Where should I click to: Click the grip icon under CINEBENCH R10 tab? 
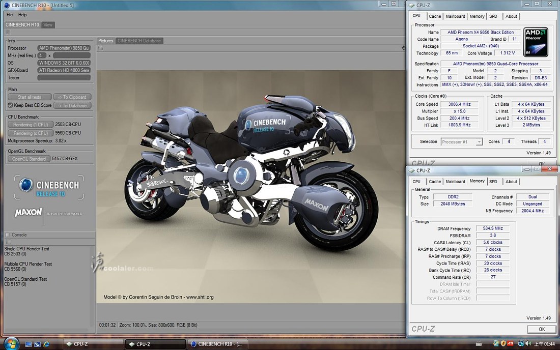[8, 32]
